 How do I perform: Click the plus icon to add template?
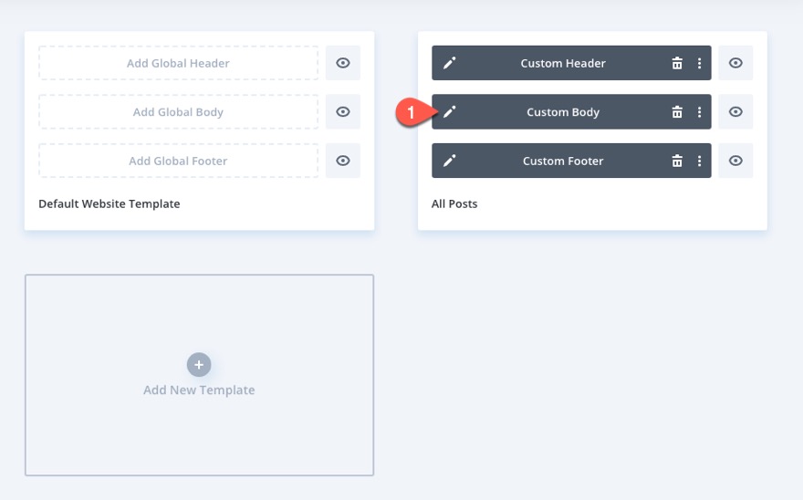coord(199,365)
